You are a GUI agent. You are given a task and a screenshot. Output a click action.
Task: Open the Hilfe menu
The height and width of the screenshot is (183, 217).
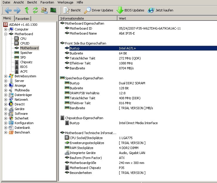tap(80, 2)
